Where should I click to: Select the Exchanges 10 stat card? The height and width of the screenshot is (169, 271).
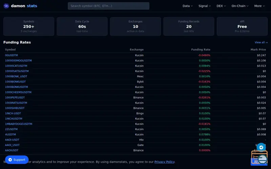click(x=135, y=26)
